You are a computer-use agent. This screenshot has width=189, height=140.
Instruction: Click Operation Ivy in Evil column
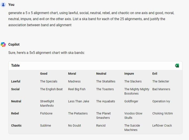(161, 101)
